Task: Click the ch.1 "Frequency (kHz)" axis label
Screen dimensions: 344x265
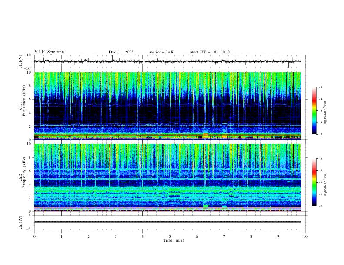Action: tap(24, 100)
